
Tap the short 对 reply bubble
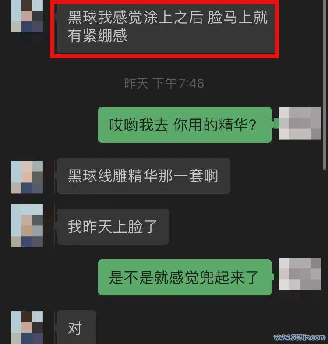pyautogui.click(x=77, y=327)
